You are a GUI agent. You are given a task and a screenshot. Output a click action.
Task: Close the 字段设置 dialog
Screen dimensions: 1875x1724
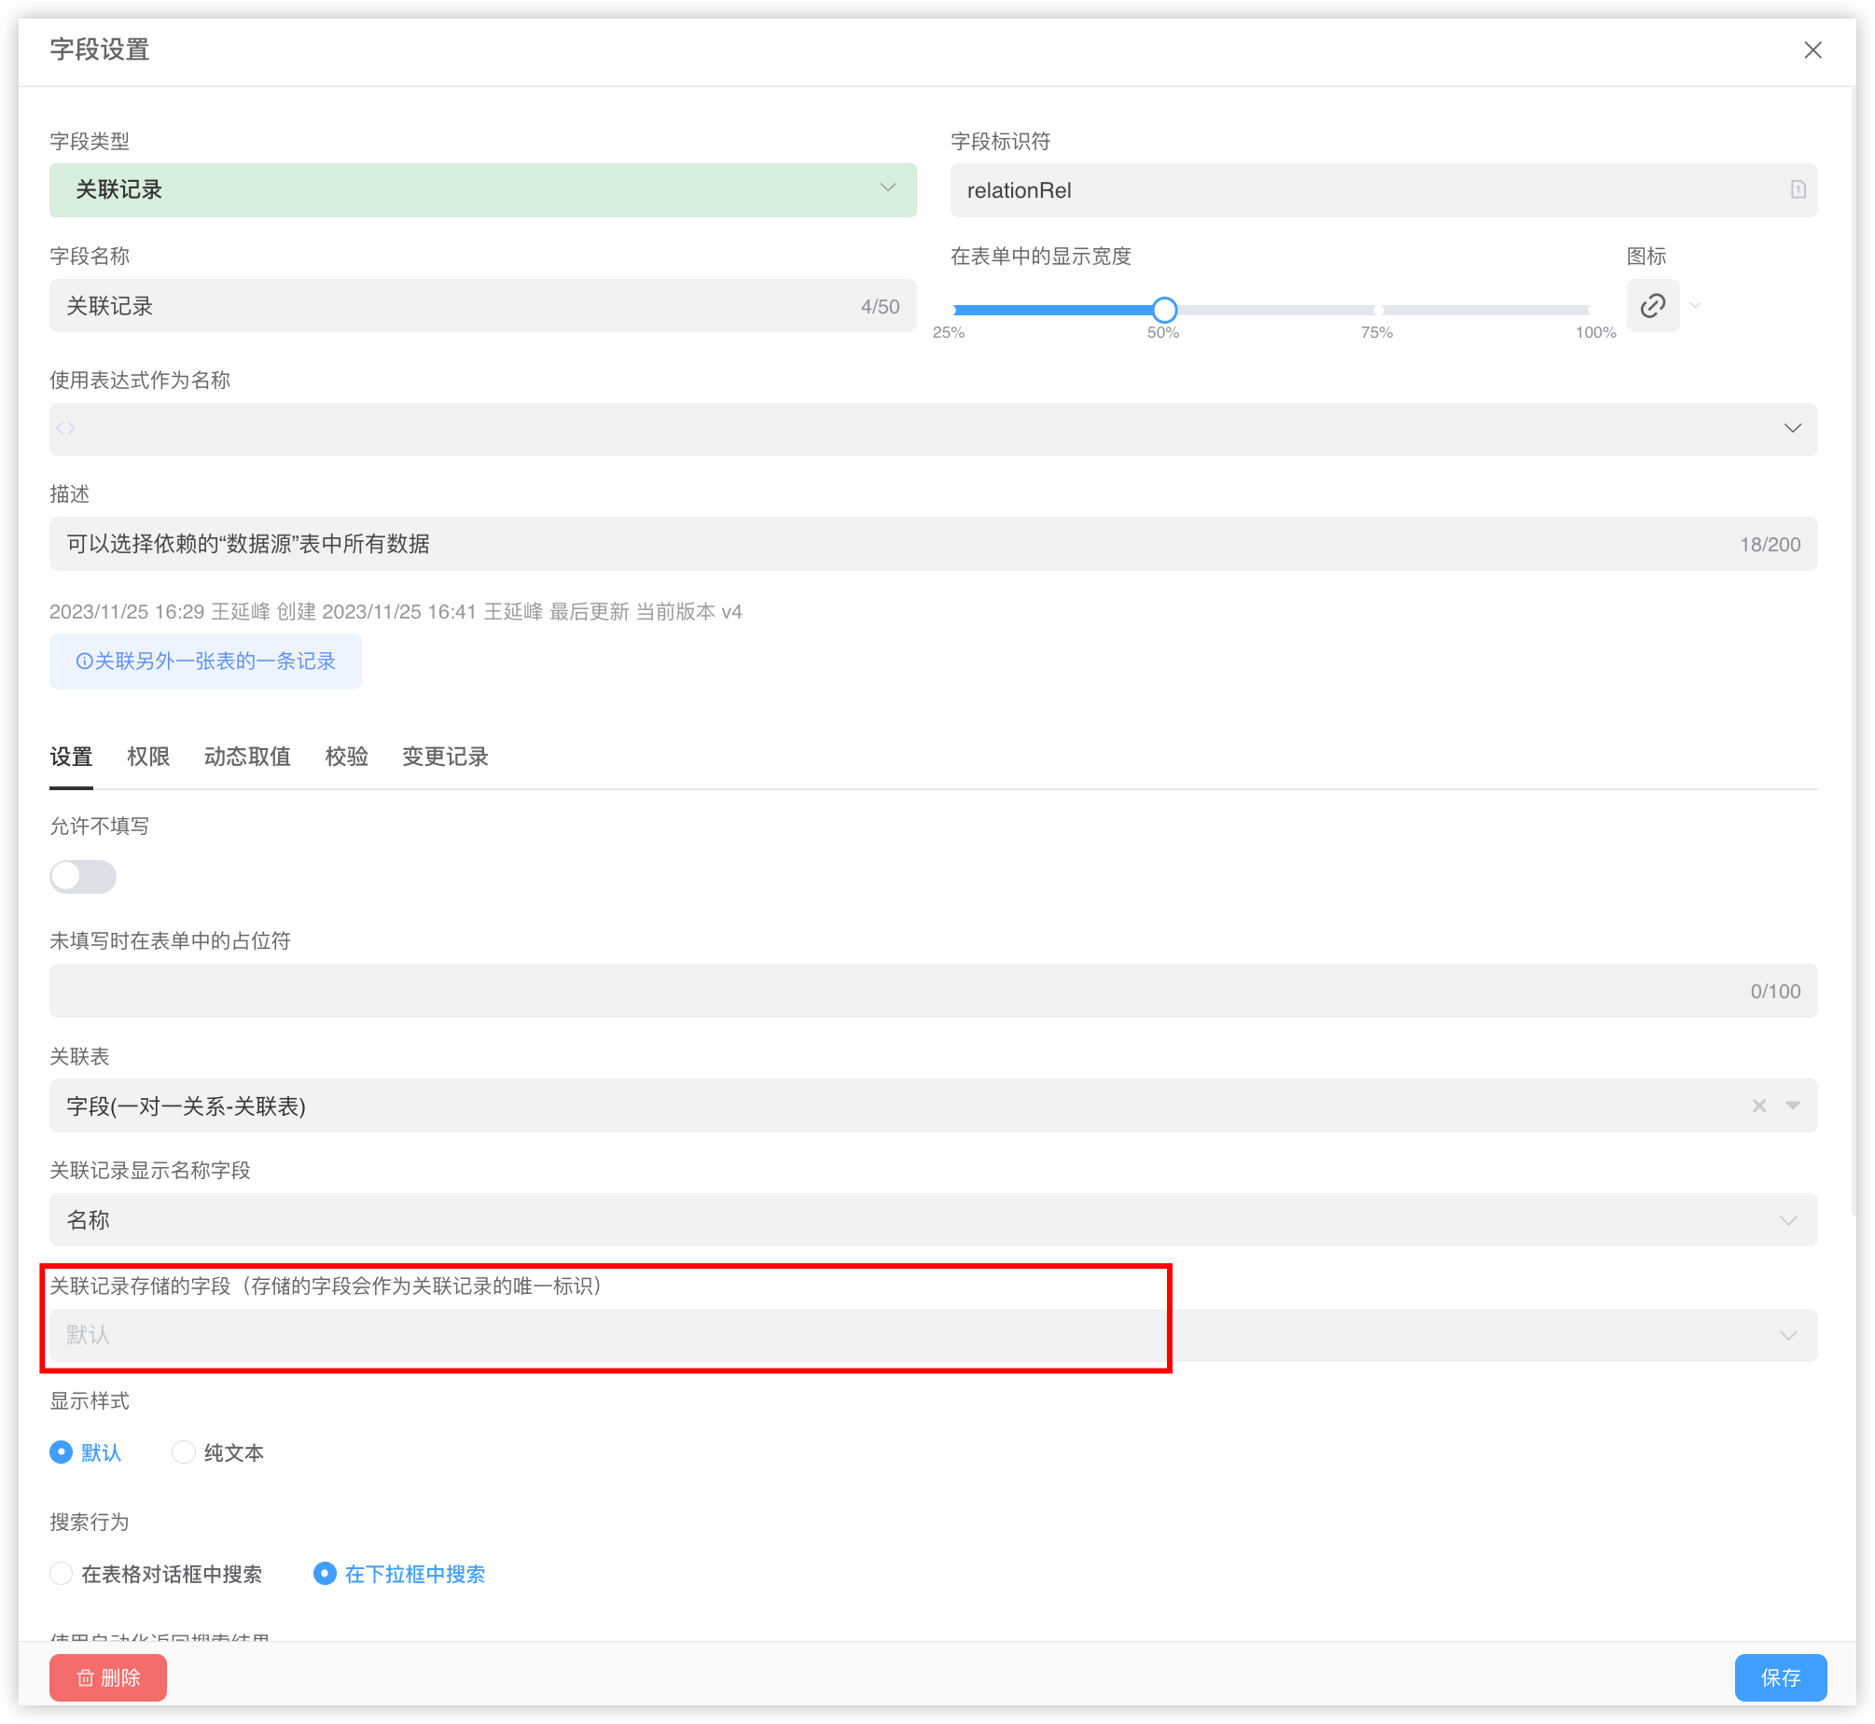click(1812, 50)
